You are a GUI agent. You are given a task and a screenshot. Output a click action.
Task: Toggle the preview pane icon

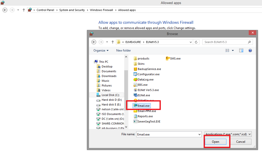click(241, 50)
